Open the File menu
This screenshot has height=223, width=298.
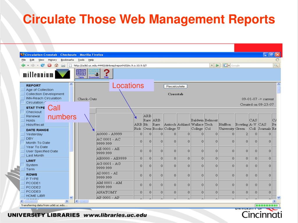24,60
